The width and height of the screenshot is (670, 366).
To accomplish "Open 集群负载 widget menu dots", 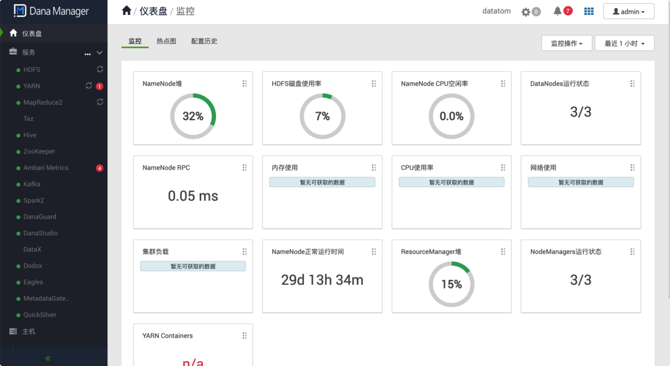I will [244, 251].
